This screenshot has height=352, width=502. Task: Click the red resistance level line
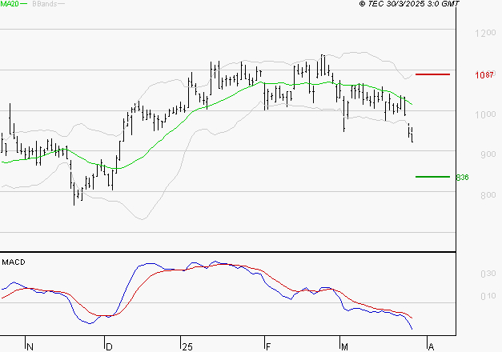(432, 74)
